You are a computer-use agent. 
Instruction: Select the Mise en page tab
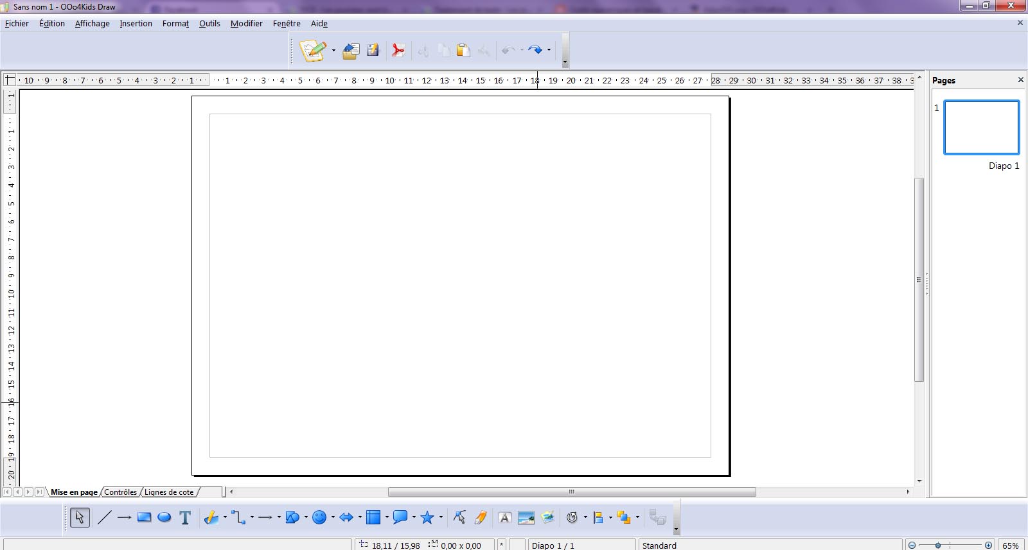pyautogui.click(x=74, y=492)
